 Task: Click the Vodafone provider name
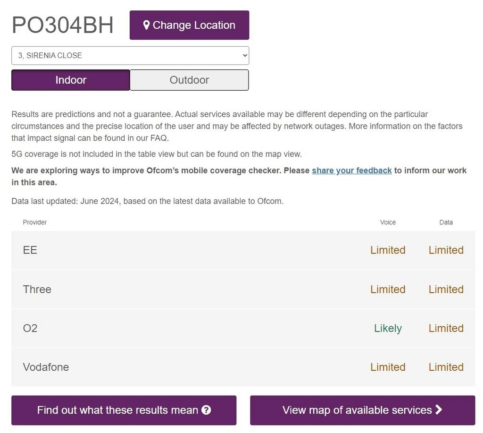[46, 367]
